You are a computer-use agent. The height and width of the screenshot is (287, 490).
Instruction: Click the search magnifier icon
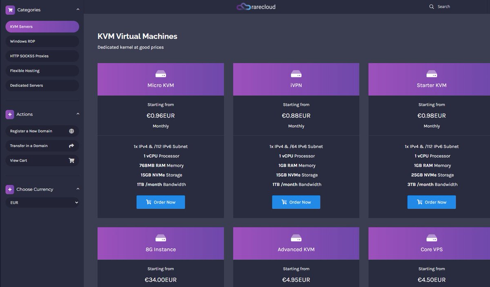click(x=432, y=7)
